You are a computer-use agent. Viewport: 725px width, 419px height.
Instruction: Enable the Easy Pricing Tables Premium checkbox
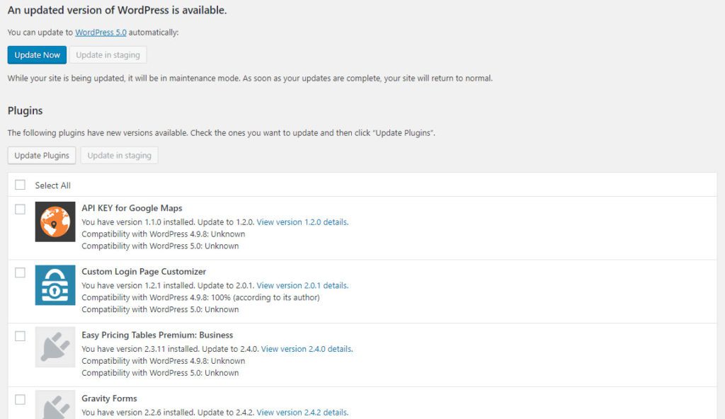pyautogui.click(x=20, y=336)
